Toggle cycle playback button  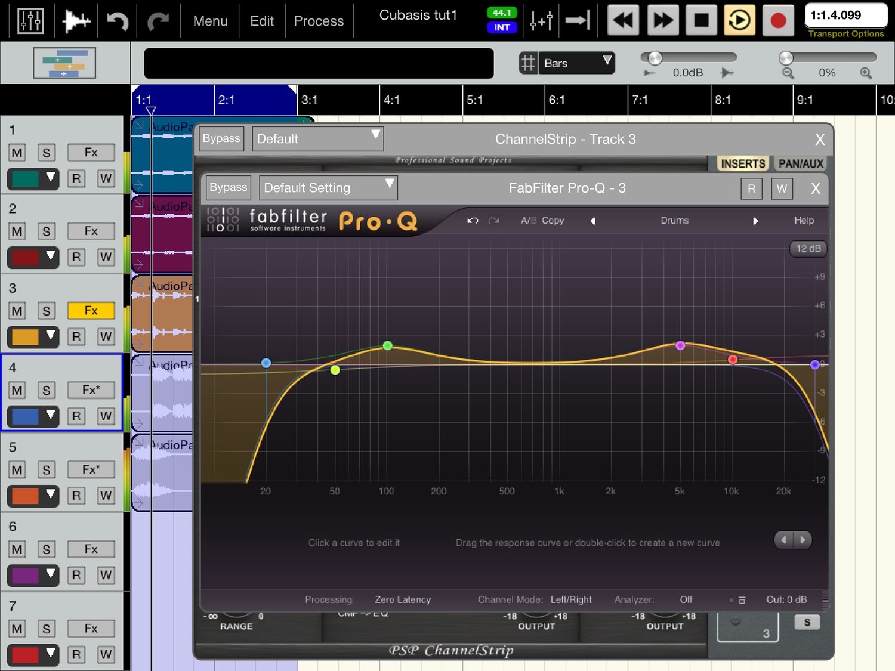point(740,21)
